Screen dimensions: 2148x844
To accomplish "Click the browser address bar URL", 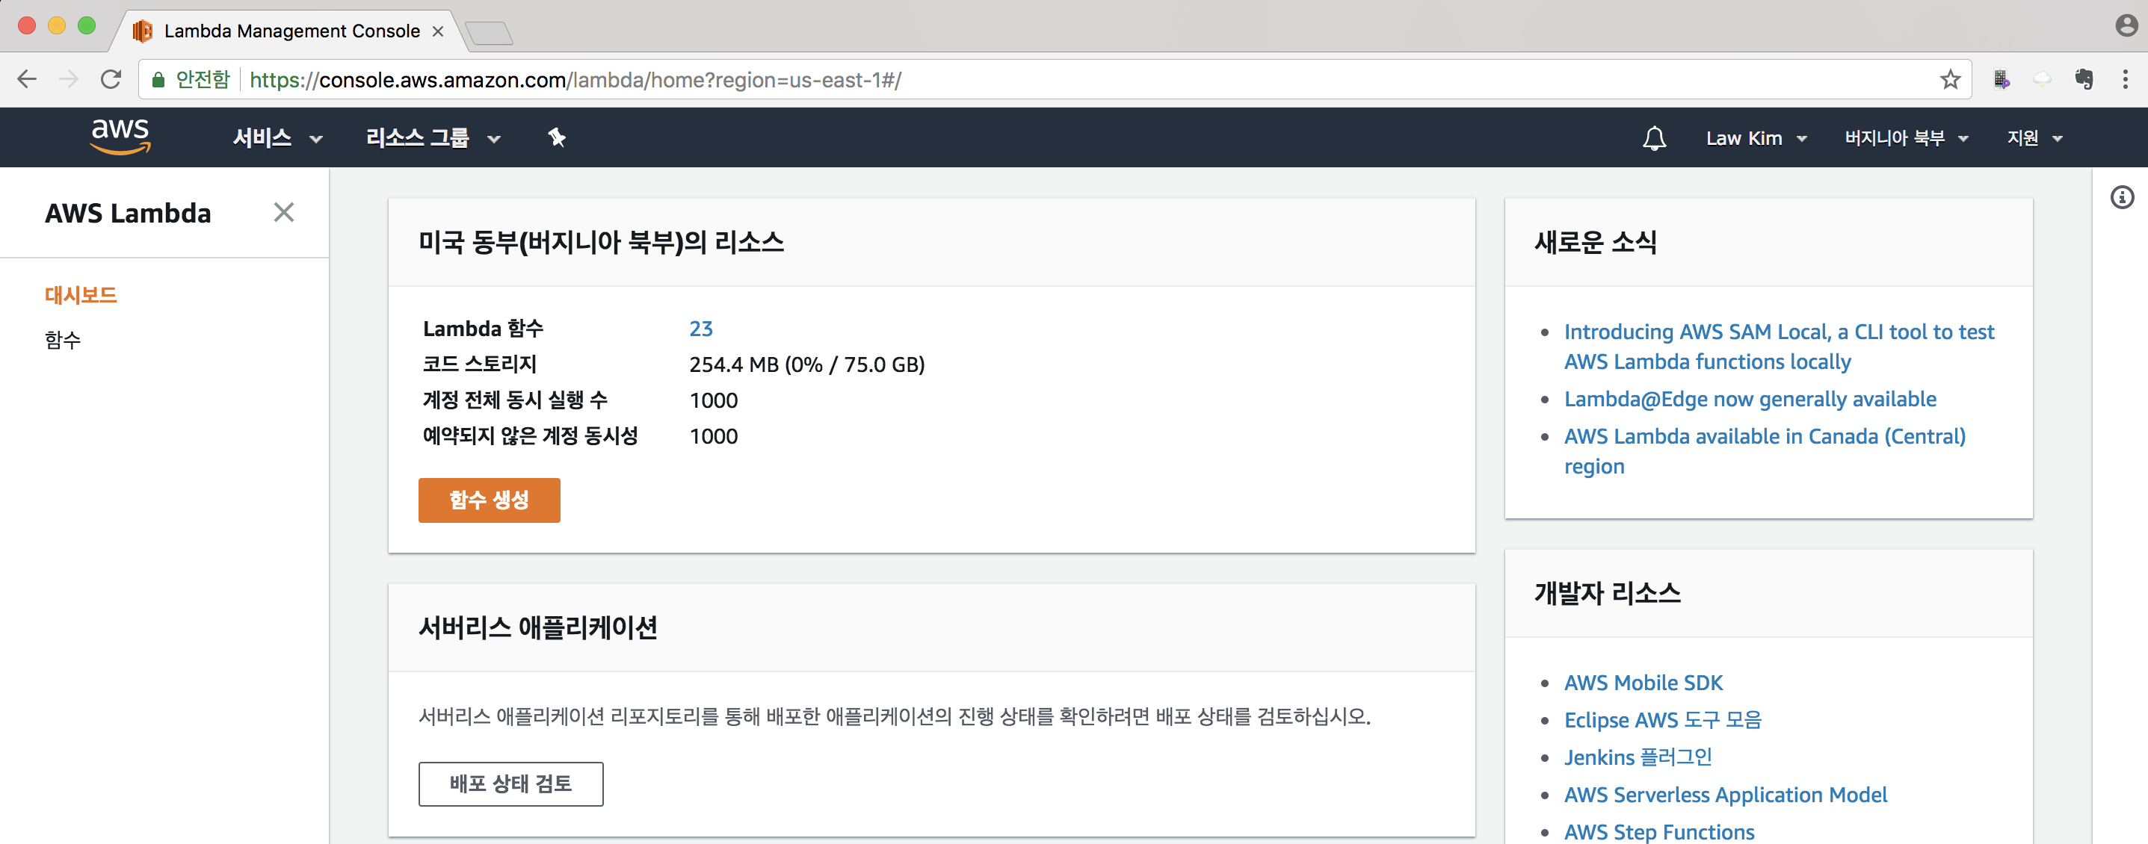I will 575,80.
